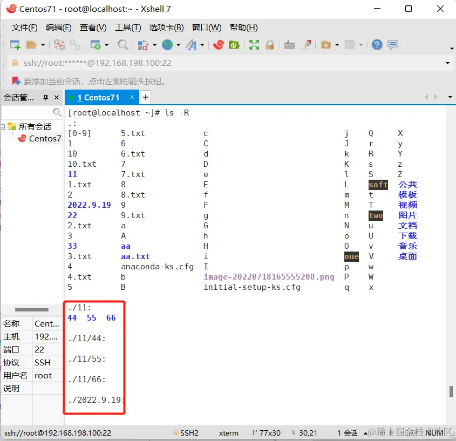Click the padlock Lock icon in toolbar
This screenshot has height=441, width=456.
[269, 45]
